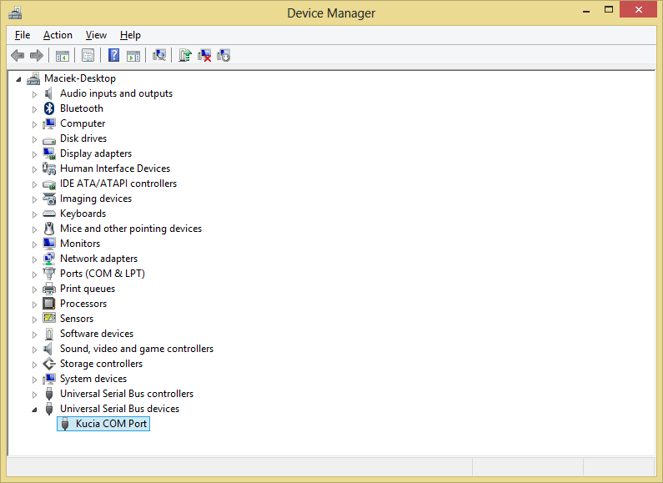Viewport: 663px width, 483px height.
Task: Click the Forward arrow in the toolbar
Action: (36, 56)
